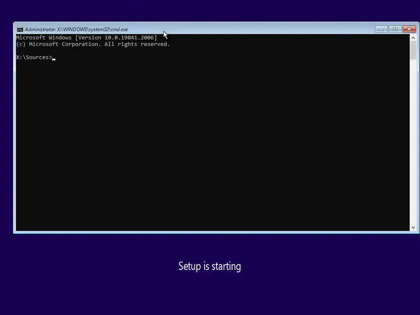
Task: Click the scrollbar up arrow
Action: click(413, 38)
